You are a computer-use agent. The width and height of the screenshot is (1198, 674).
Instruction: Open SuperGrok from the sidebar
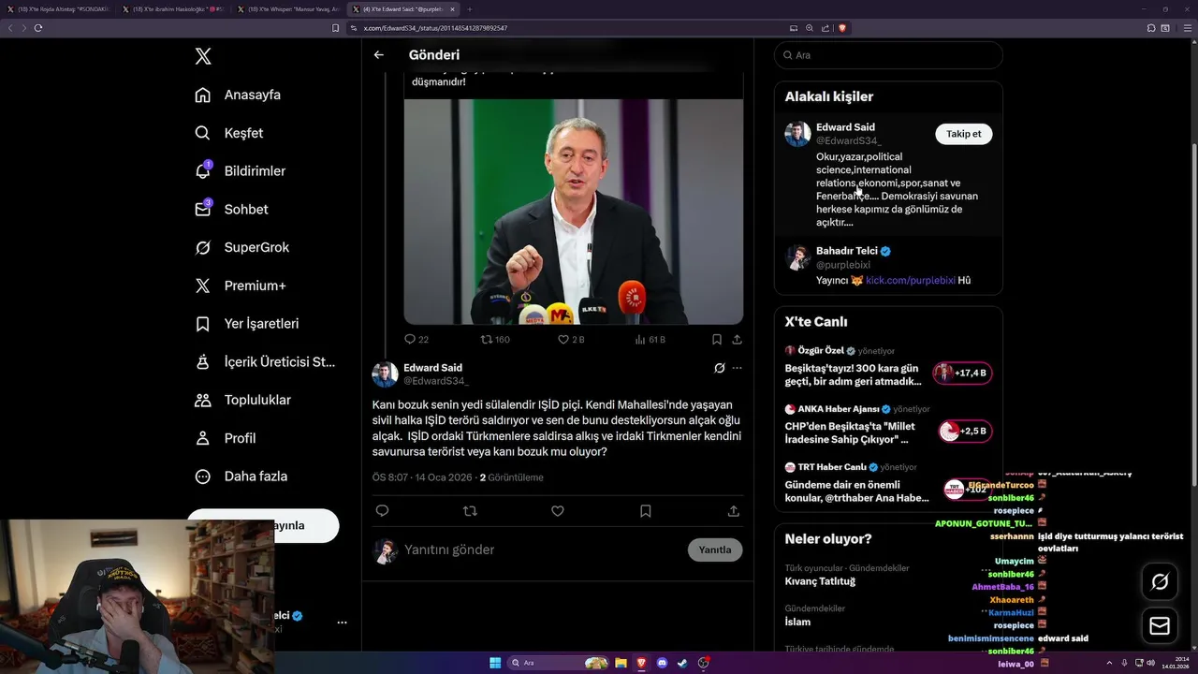242,247
